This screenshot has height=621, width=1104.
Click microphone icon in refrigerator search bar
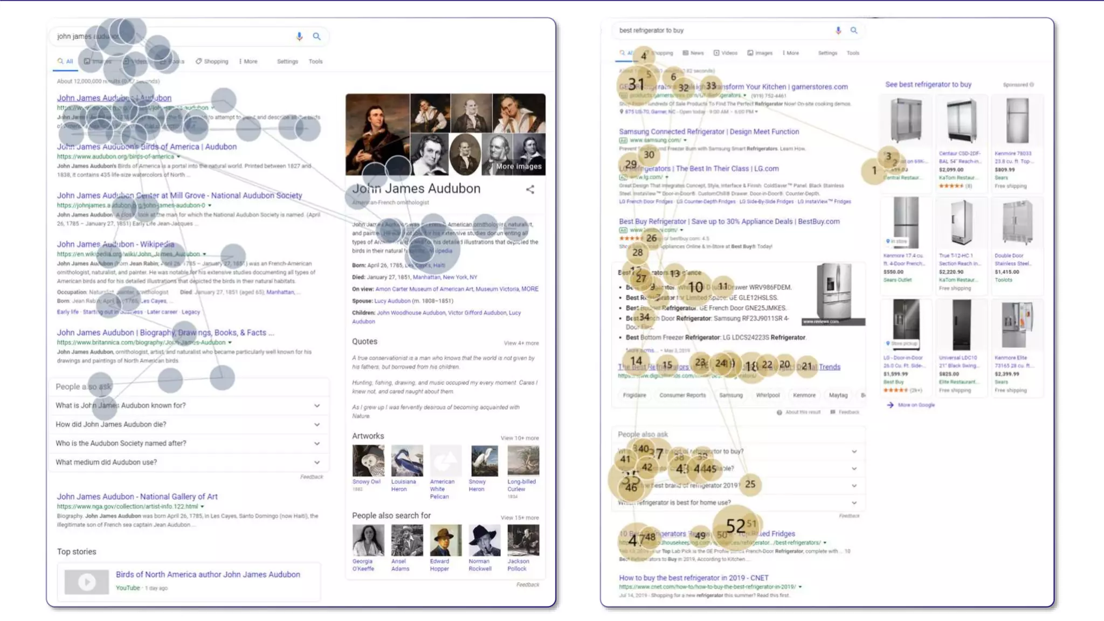pyautogui.click(x=838, y=30)
